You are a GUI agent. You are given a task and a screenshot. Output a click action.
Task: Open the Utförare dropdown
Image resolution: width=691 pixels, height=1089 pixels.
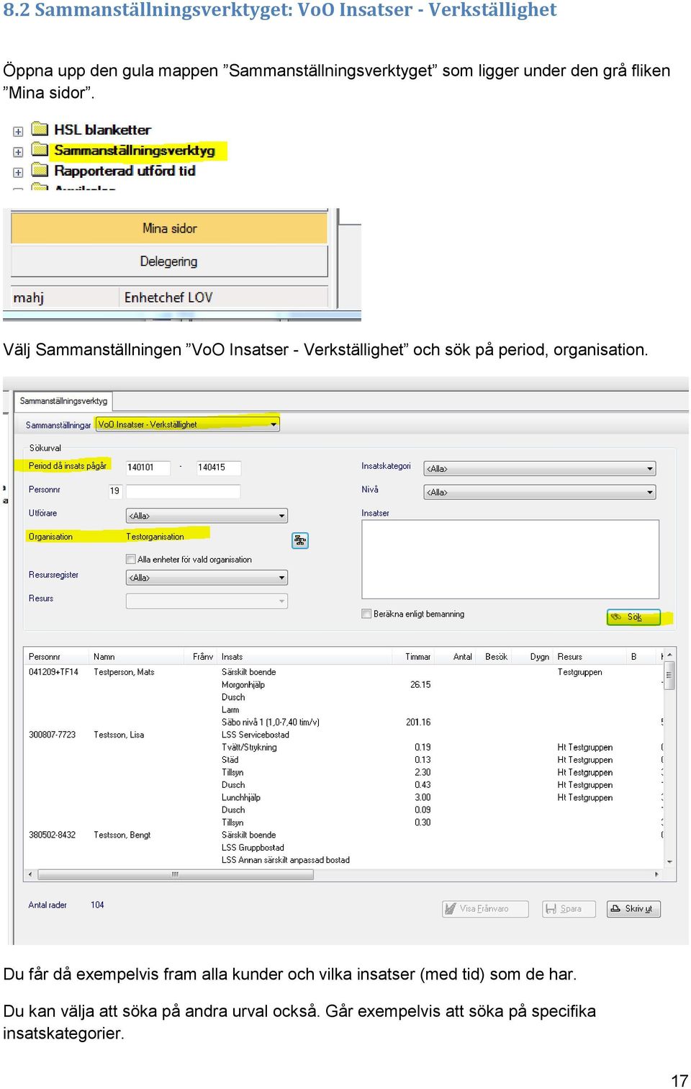click(207, 516)
